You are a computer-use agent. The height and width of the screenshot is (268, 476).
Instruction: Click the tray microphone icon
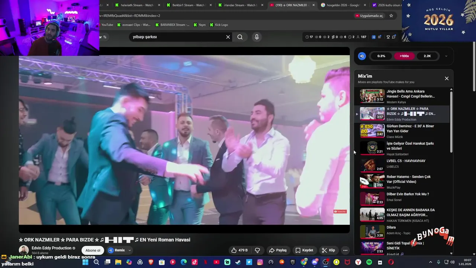[x=438, y=262]
